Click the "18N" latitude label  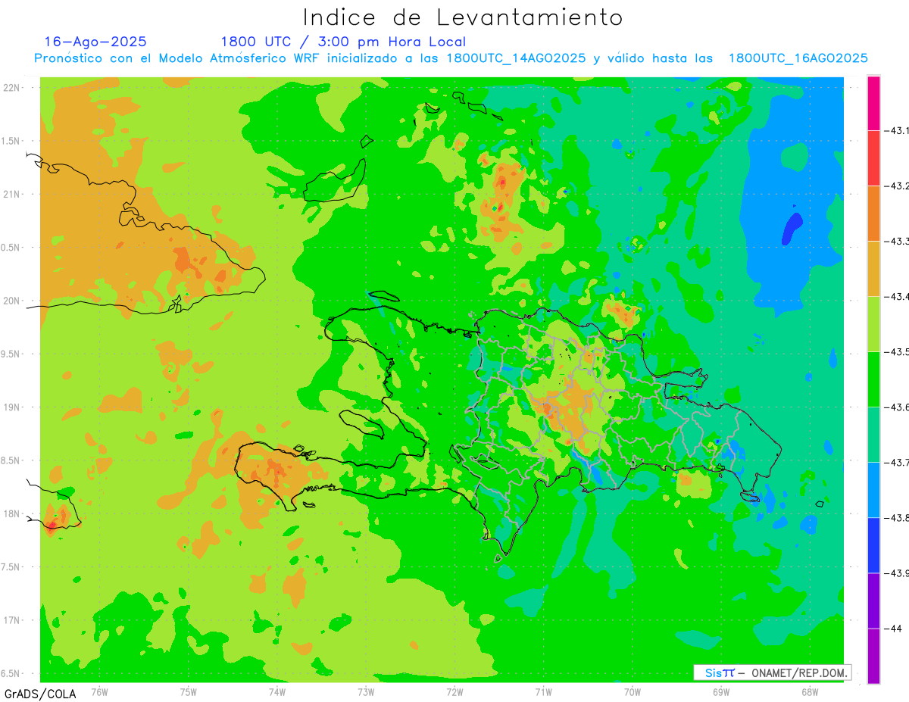13,513
